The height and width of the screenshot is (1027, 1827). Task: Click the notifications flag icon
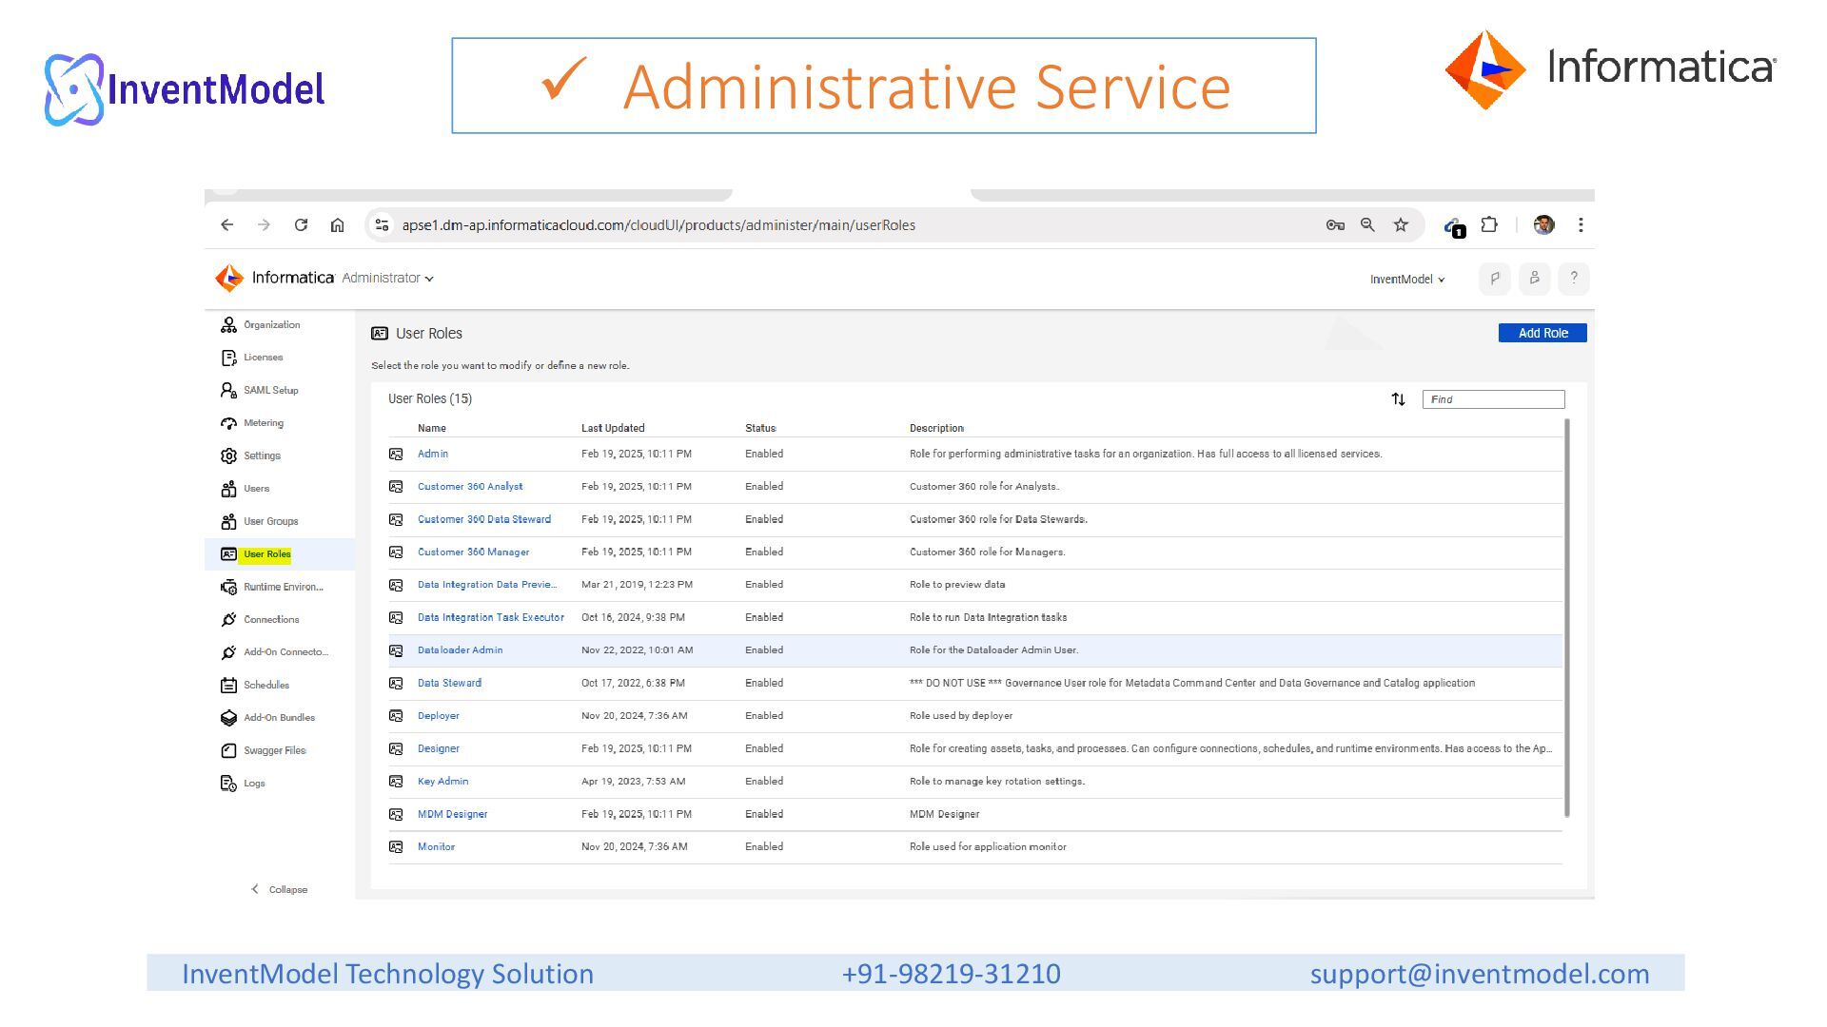[x=1495, y=279]
